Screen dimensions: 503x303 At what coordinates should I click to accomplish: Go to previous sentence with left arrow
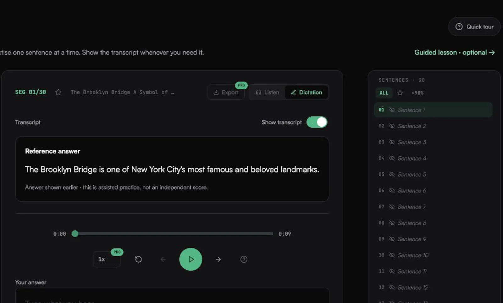(x=163, y=259)
